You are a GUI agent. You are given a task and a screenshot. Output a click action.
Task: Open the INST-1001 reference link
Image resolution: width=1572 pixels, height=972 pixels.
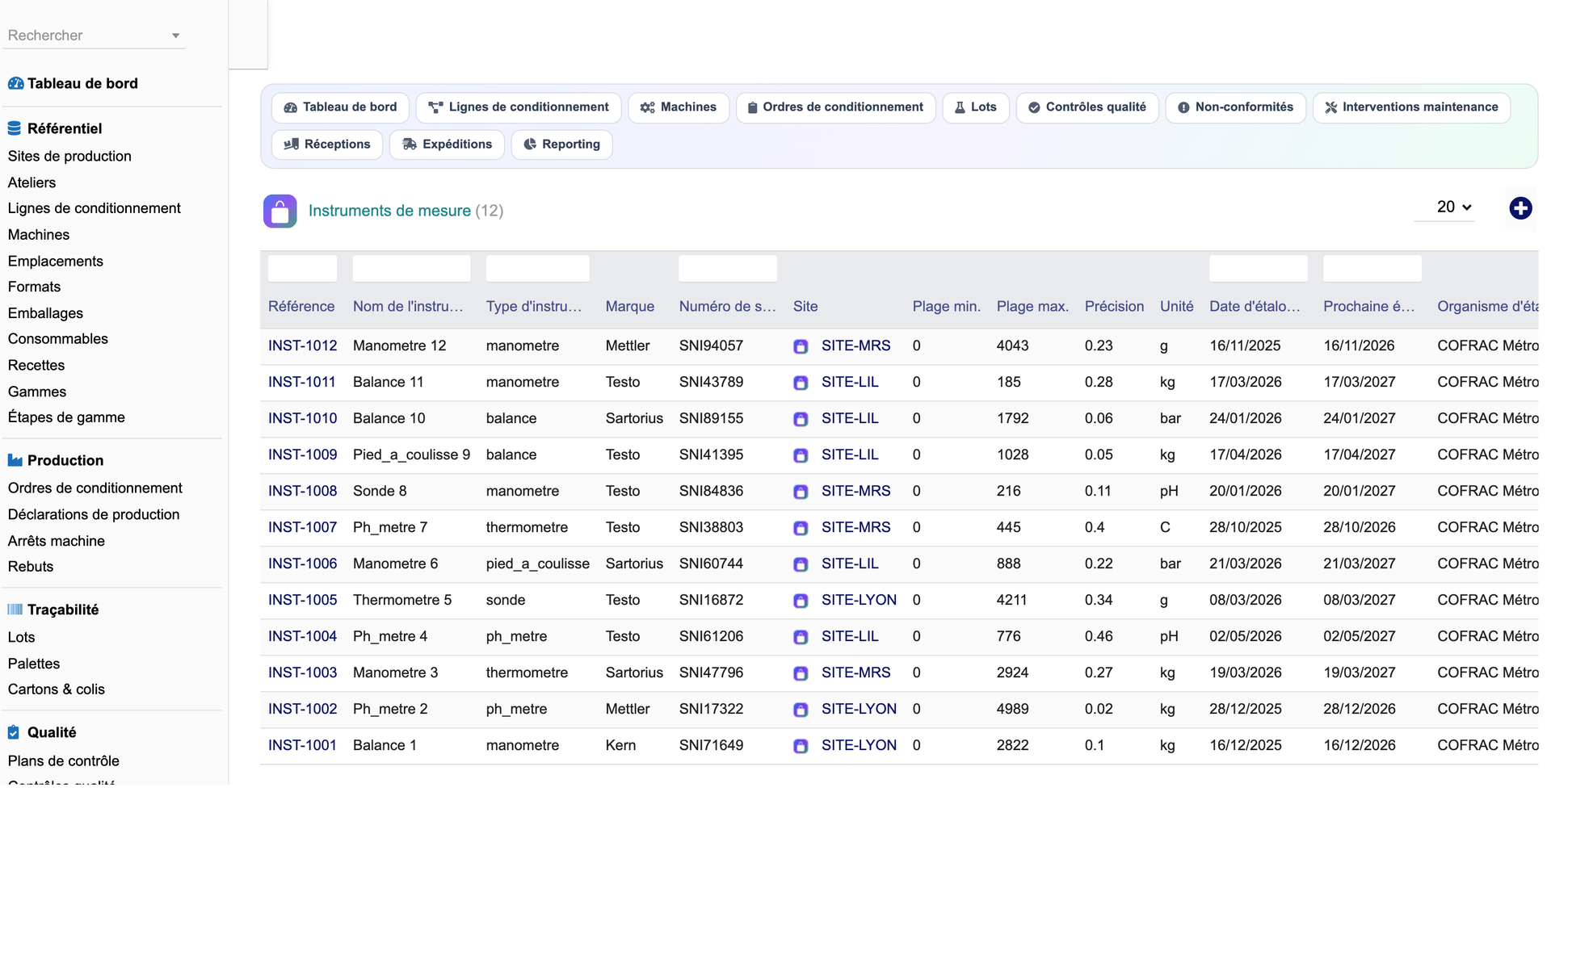coord(302,745)
